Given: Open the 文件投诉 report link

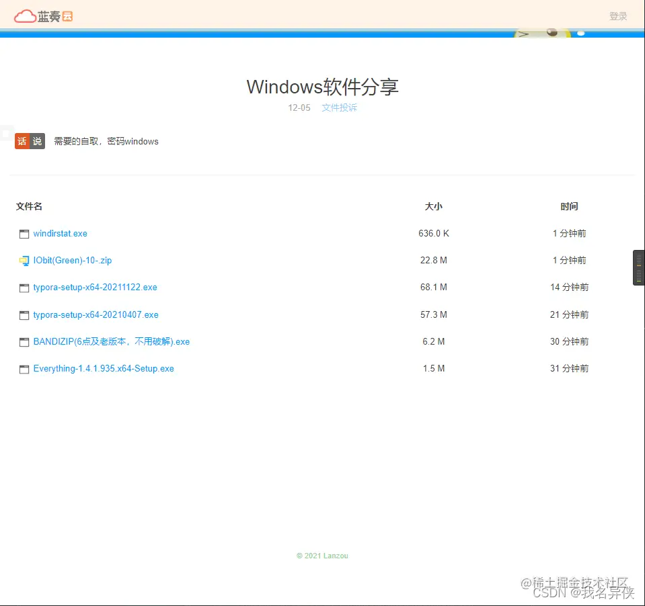Looking at the screenshot, I should 340,107.
